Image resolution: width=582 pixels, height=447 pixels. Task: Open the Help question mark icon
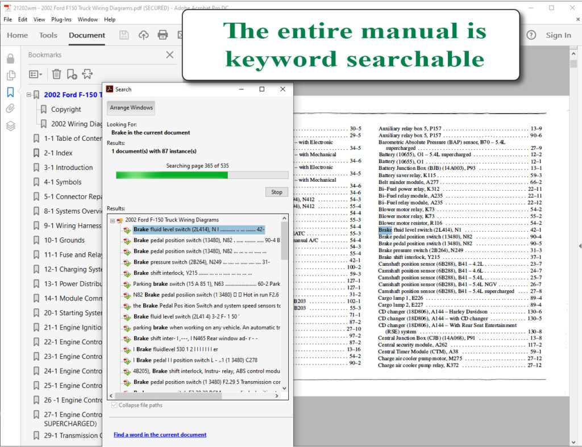click(x=531, y=35)
